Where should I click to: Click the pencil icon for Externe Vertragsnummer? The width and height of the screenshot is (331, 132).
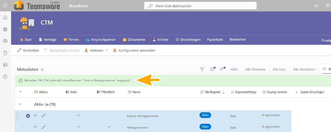pos(44,116)
